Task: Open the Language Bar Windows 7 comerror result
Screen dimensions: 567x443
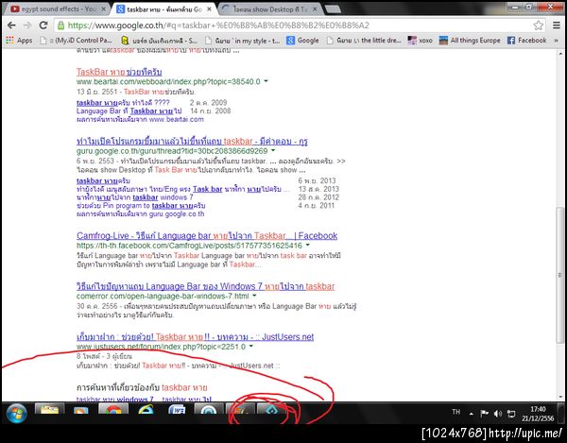Action: click(205, 286)
